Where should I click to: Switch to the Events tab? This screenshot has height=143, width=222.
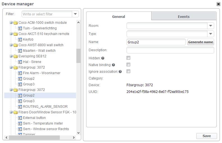(184, 17)
